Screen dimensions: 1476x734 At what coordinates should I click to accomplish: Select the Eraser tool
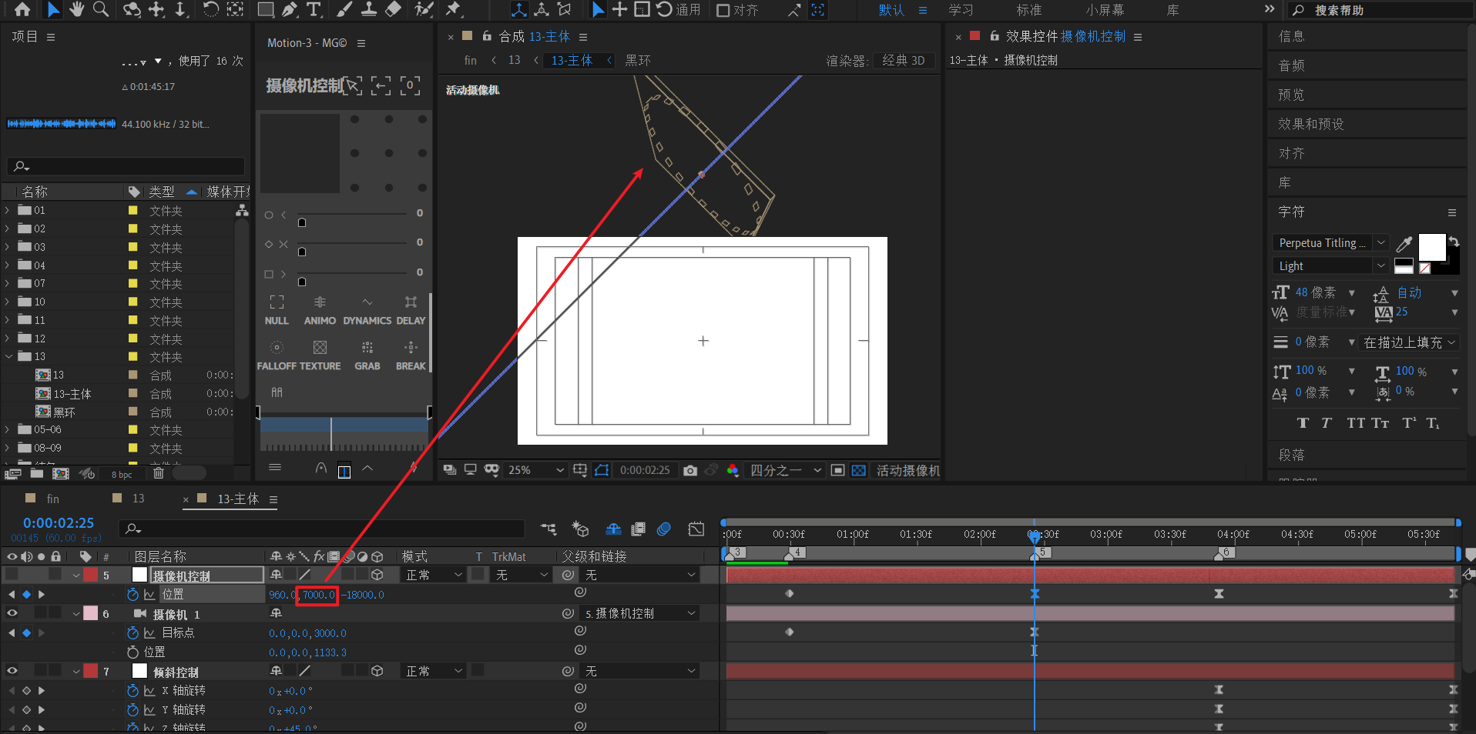click(x=393, y=9)
